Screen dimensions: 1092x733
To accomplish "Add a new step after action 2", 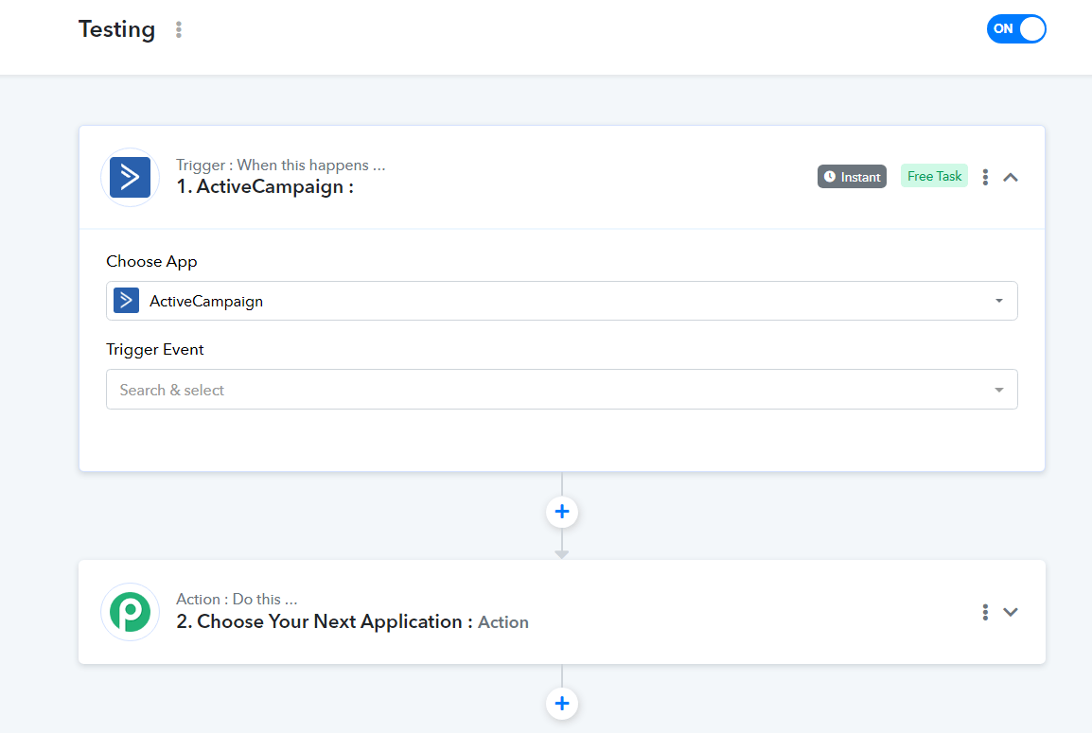I will tap(562, 703).
